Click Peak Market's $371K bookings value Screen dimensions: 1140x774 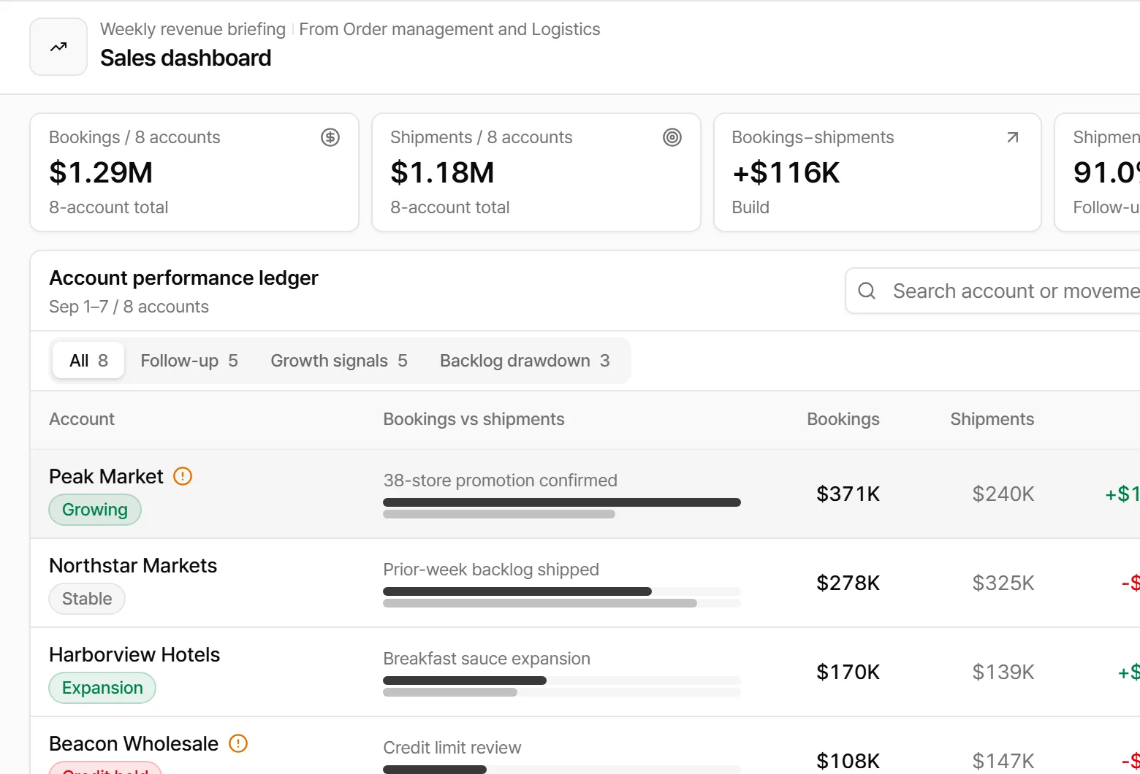pyautogui.click(x=848, y=494)
